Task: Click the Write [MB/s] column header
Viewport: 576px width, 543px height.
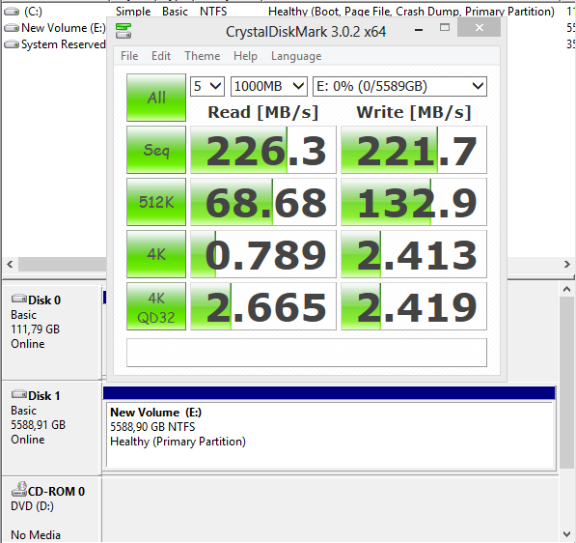Action: [x=414, y=112]
